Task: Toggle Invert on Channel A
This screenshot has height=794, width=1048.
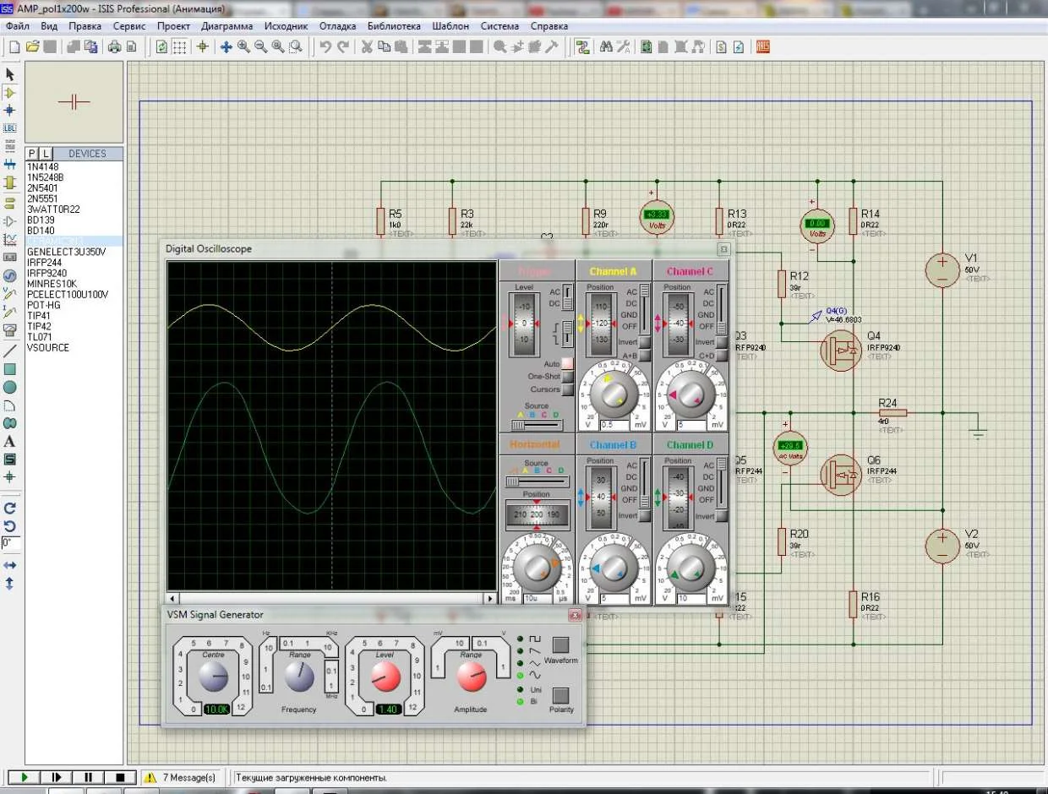Action: (644, 342)
